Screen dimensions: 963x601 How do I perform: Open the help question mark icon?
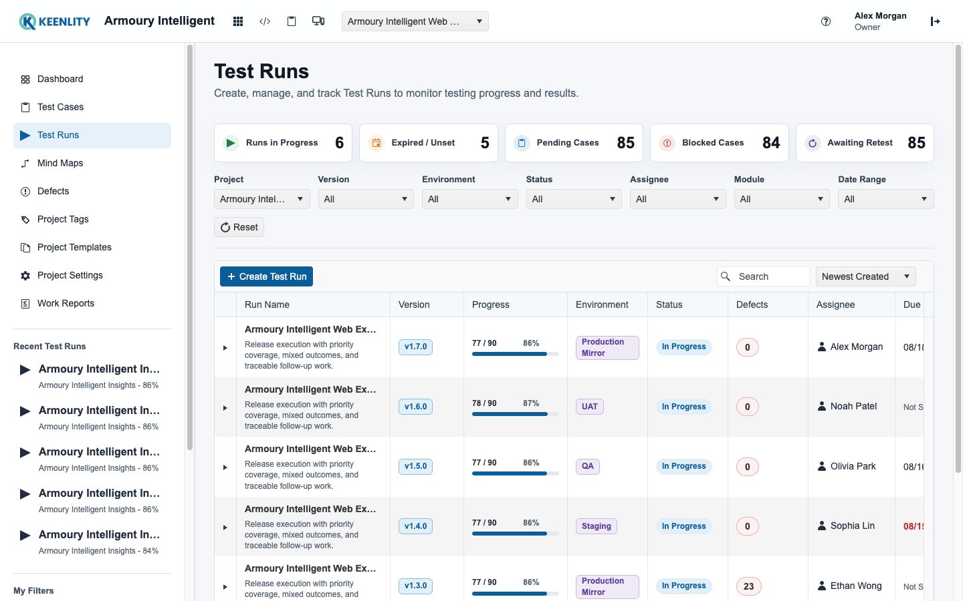826,21
